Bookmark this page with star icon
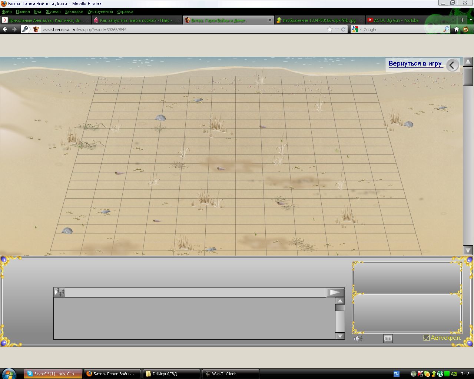The width and height of the screenshot is (474, 379). coord(329,29)
